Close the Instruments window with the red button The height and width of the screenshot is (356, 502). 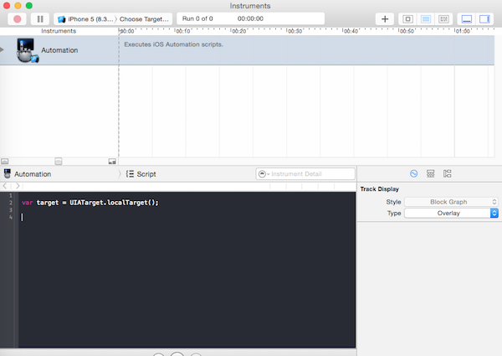(x=7, y=6)
